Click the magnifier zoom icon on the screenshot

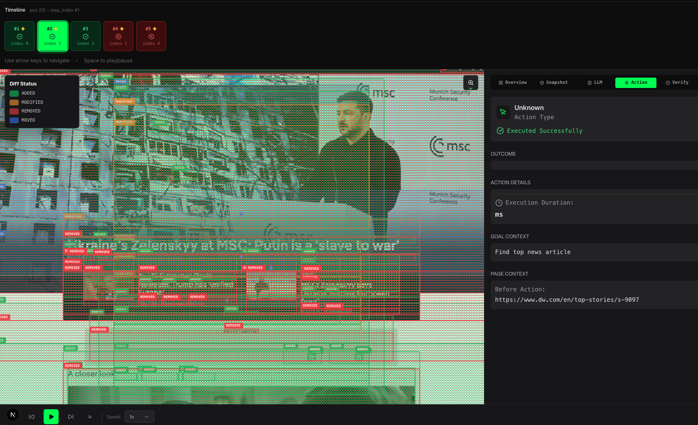click(x=470, y=83)
